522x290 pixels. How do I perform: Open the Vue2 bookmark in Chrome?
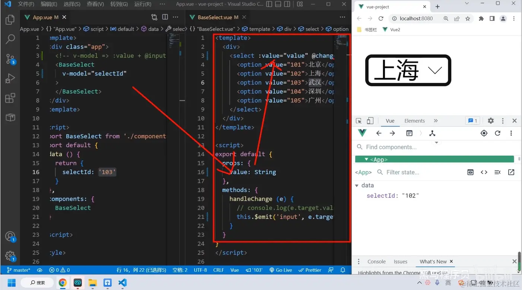tap(391, 29)
